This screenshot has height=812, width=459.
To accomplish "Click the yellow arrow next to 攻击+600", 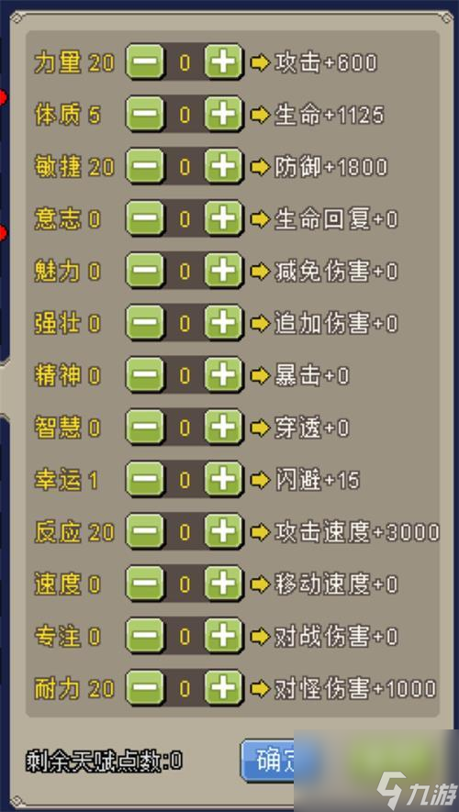I will (260, 62).
